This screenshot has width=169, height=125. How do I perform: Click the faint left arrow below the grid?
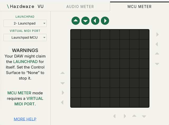(114, 116)
